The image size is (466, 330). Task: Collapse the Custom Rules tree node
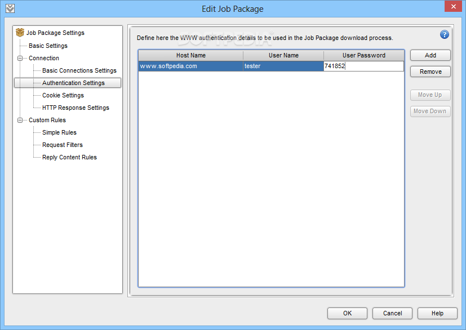pyautogui.click(x=20, y=121)
